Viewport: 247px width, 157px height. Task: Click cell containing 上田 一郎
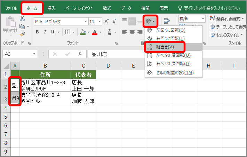tap(83, 85)
